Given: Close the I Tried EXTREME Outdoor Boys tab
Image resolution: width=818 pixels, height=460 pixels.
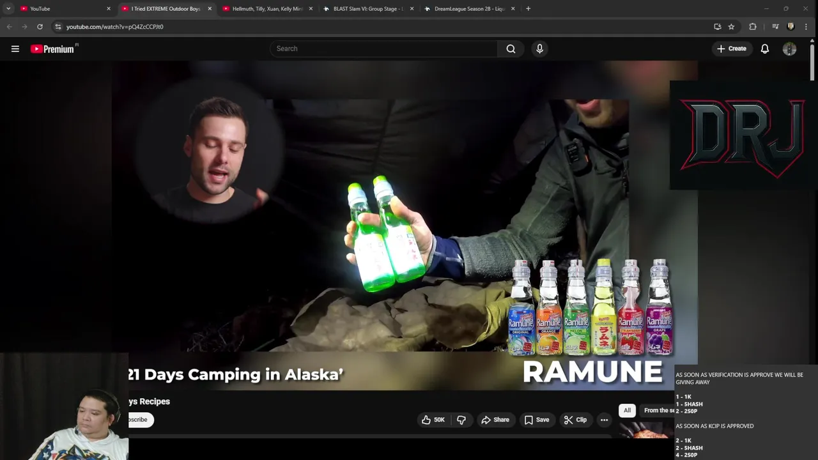Looking at the screenshot, I should 210,9.
